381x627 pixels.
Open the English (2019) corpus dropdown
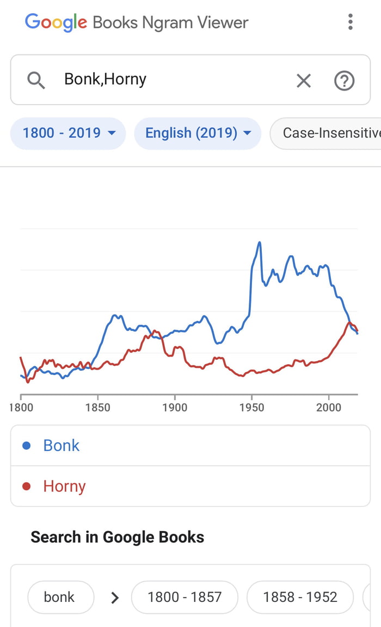(x=198, y=133)
